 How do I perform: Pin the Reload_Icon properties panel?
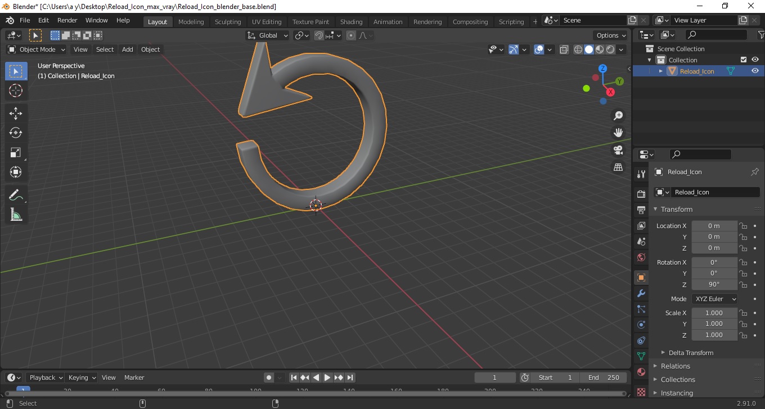click(755, 172)
